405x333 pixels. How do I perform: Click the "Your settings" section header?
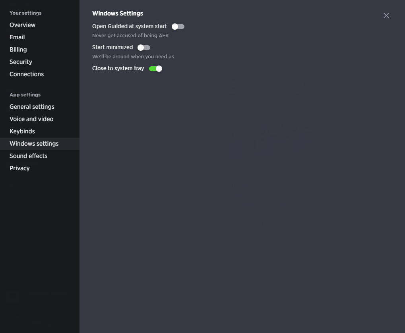tap(25, 13)
